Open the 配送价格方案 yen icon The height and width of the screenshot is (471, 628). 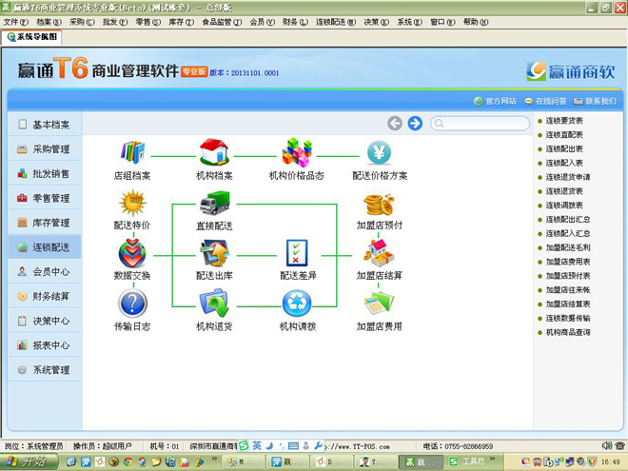pos(379,152)
